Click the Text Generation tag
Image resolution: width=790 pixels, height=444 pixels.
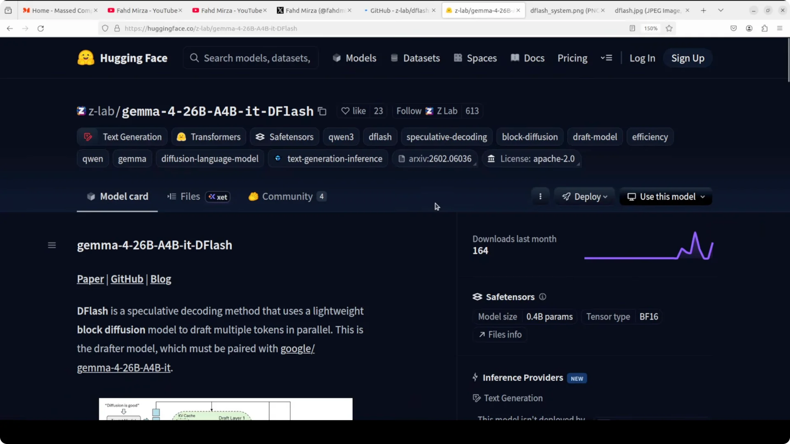(122, 137)
